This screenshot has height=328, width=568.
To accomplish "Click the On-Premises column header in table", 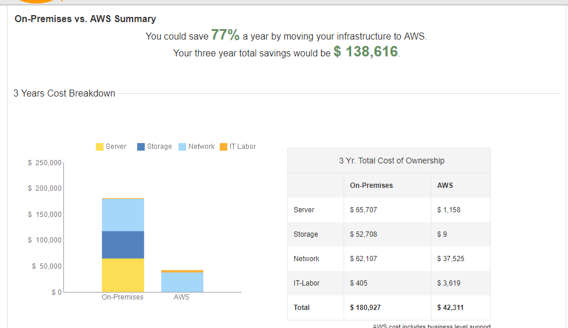I will click(x=371, y=186).
